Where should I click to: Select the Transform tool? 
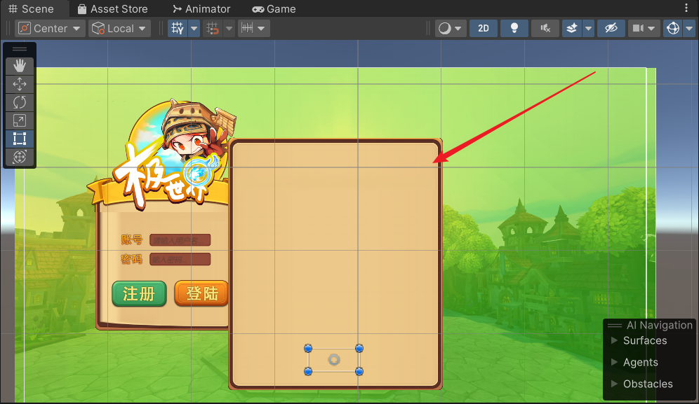click(x=20, y=157)
